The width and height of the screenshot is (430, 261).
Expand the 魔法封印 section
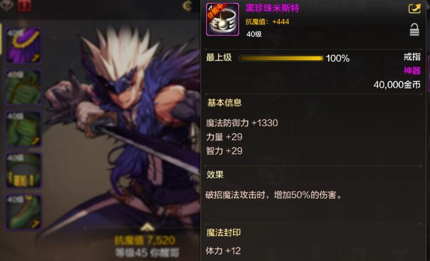(x=223, y=233)
